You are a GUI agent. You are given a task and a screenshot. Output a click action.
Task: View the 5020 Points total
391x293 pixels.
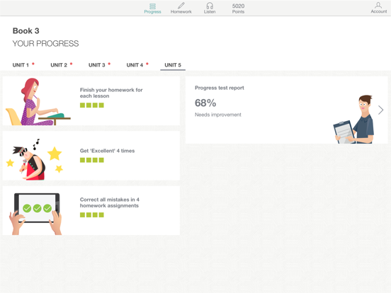pyautogui.click(x=238, y=8)
